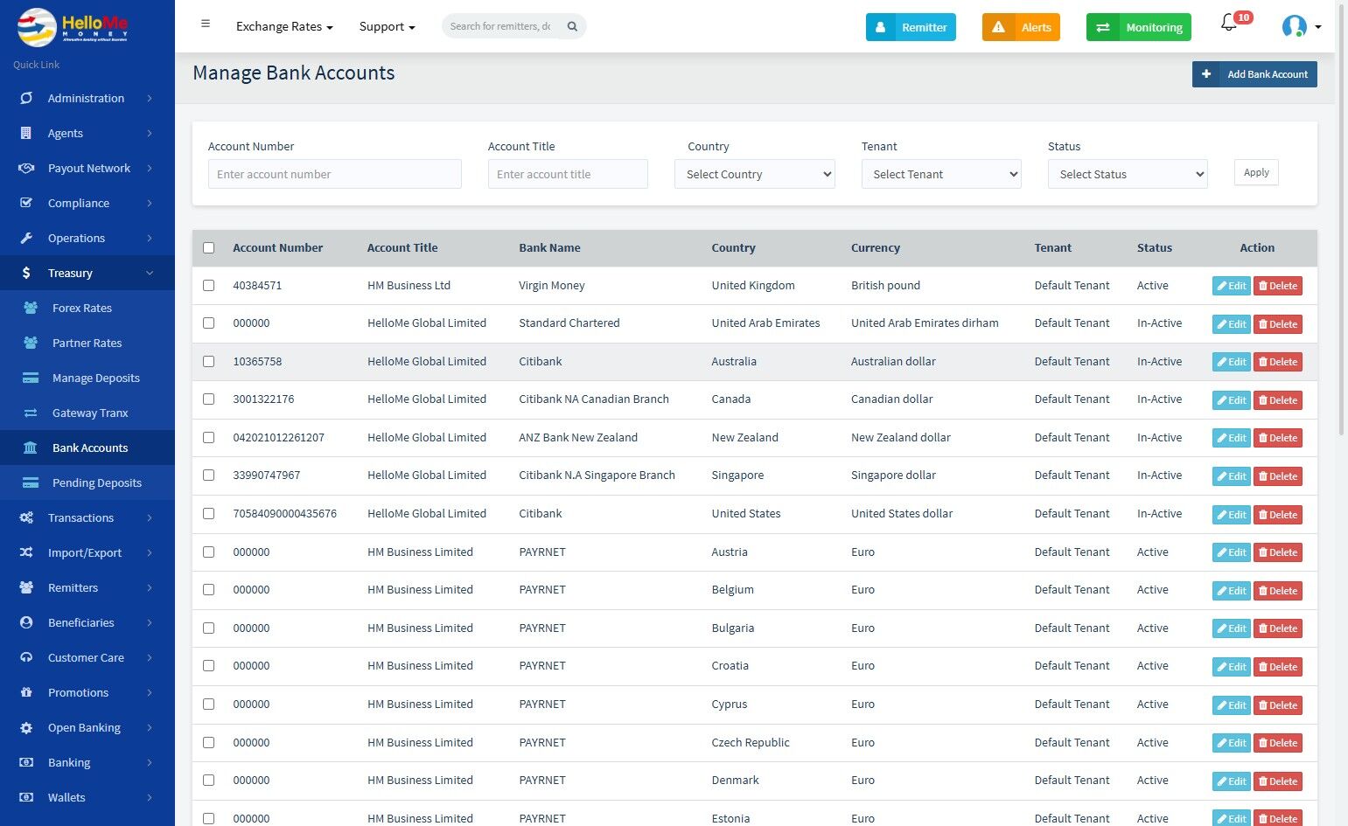Toggle the hamburger sidebar menu icon
This screenshot has height=826, width=1348.
tap(206, 24)
